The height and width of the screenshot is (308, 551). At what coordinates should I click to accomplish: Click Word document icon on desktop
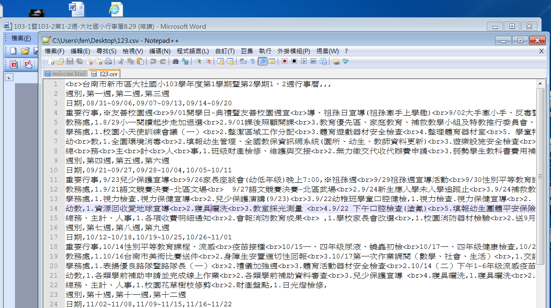click(x=76, y=9)
